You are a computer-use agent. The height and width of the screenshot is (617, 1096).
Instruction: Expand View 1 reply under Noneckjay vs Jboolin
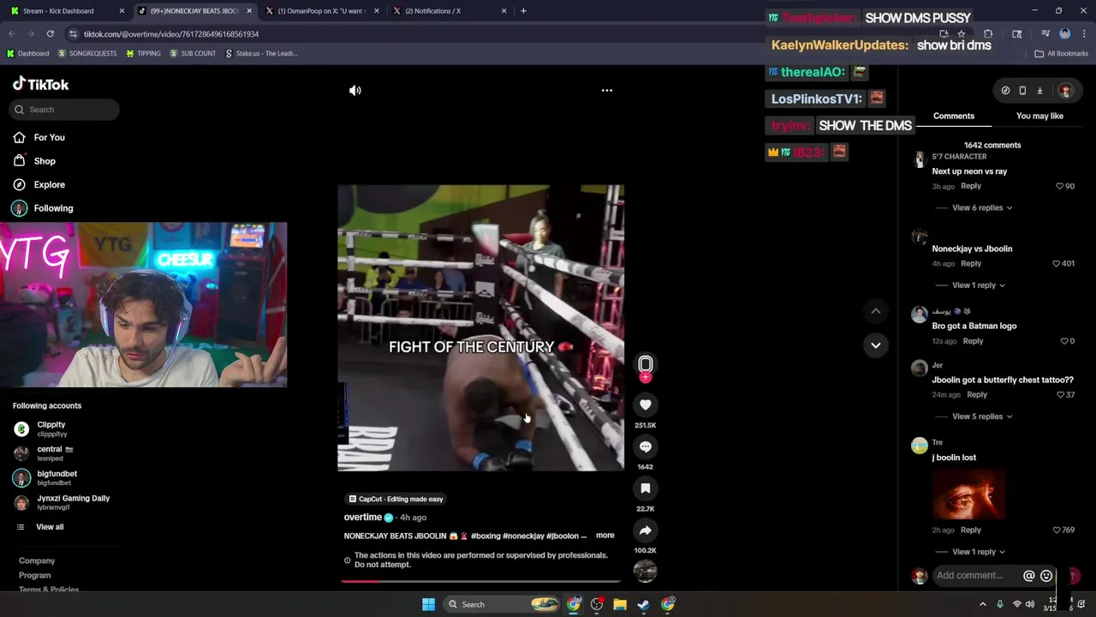pyautogui.click(x=979, y=285)
